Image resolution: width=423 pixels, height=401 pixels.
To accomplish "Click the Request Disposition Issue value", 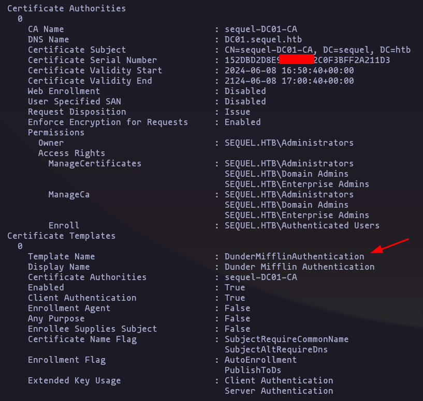I will pyautogui.click(x=238, y=112).
